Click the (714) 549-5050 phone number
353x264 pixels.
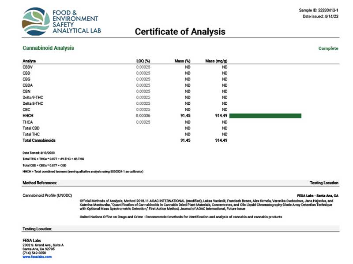[35, 253]
